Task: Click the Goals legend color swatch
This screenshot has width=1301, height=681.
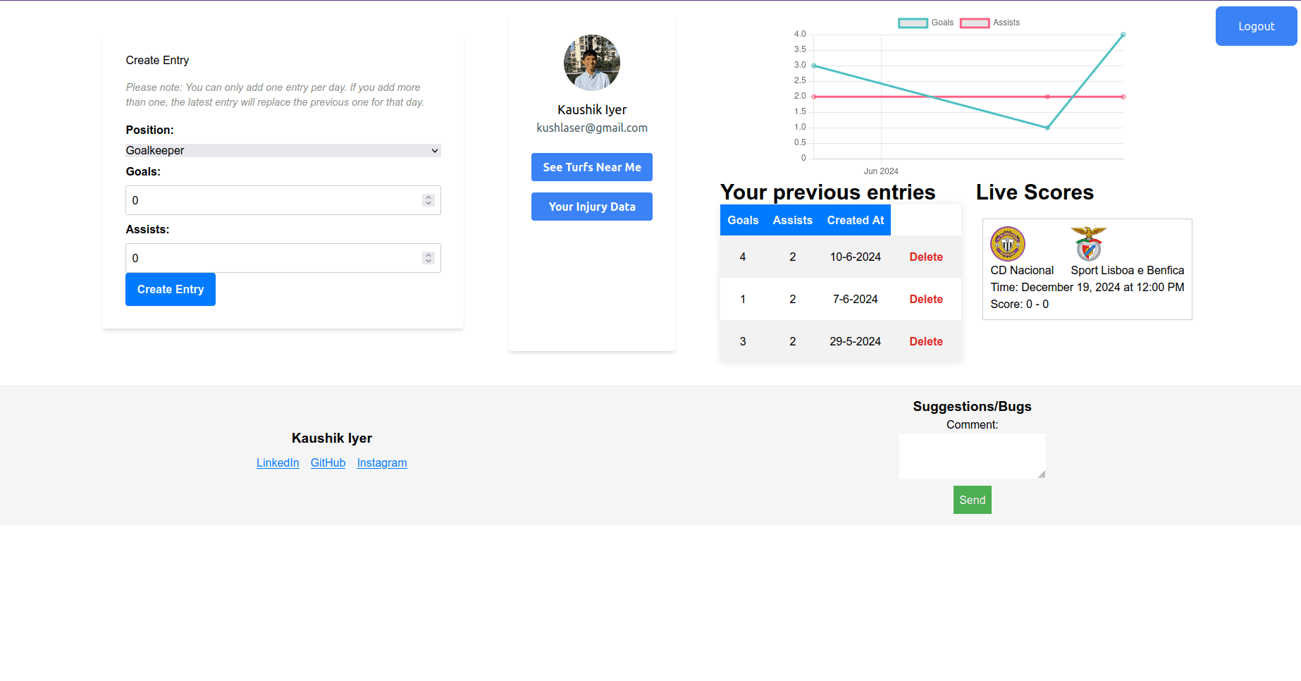Action: click(912, 23)
